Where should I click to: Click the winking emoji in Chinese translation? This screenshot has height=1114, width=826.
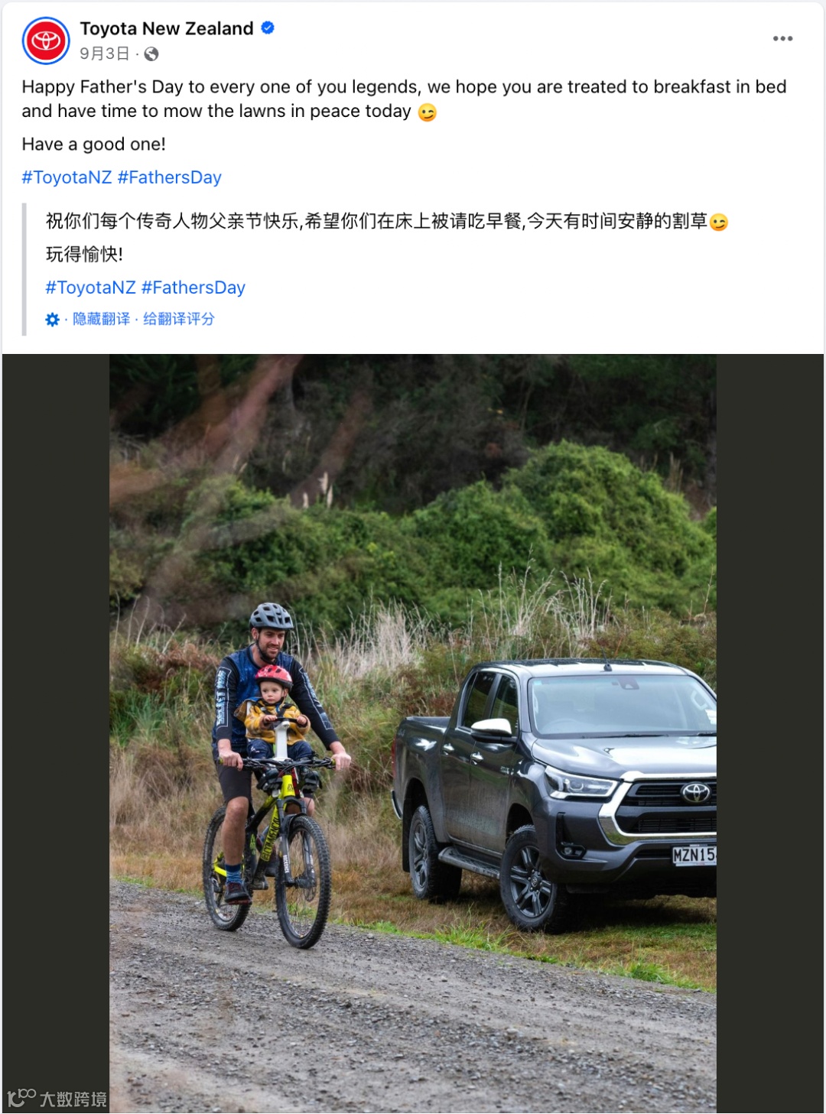coord(719,222)
